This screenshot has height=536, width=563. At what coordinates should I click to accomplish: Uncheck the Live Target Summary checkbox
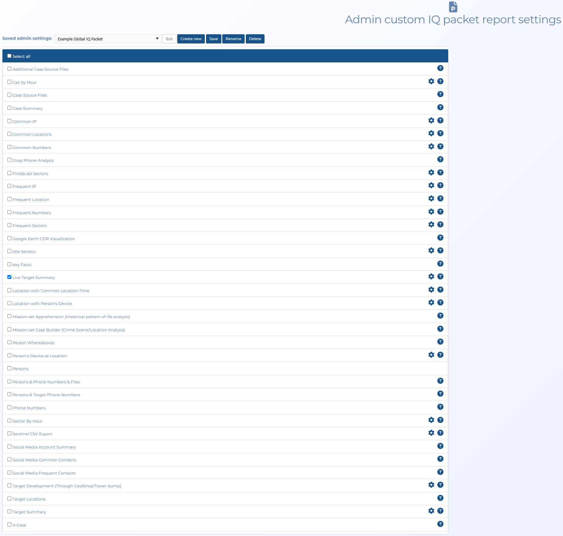pyautogui.click(x=9, y=277)
